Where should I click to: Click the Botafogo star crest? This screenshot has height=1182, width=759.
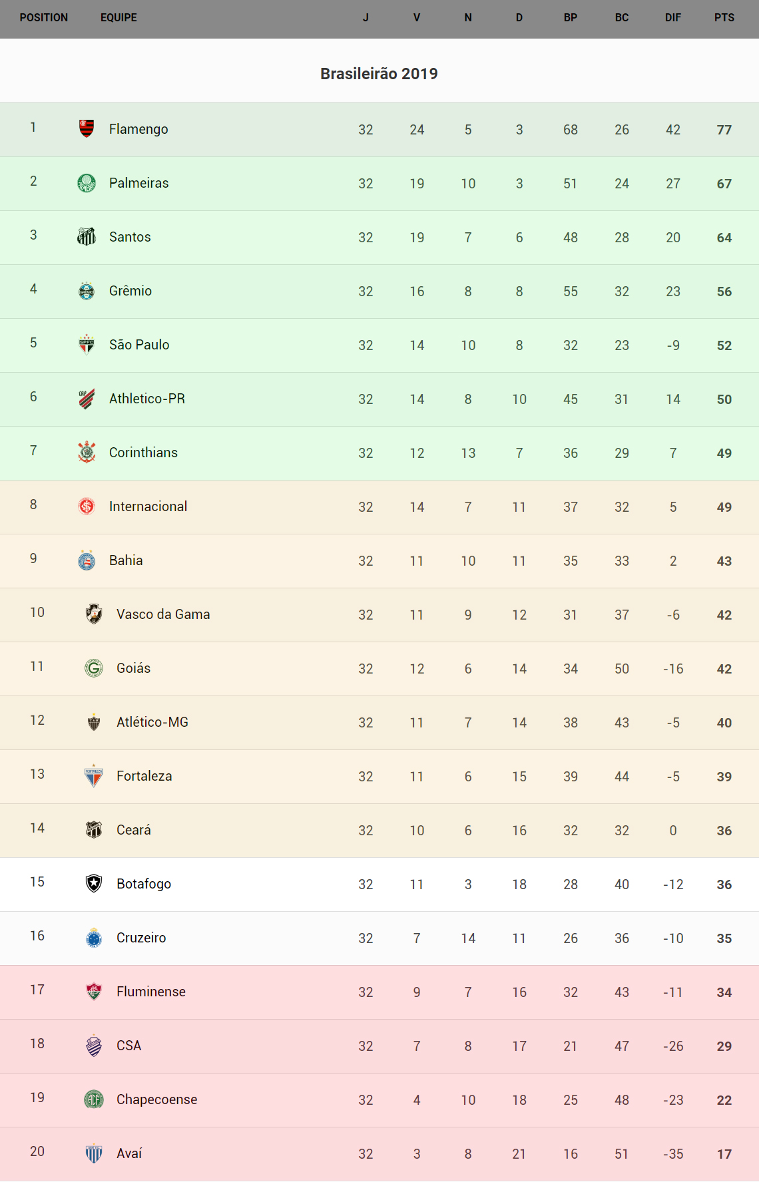[x=94, y=883]
